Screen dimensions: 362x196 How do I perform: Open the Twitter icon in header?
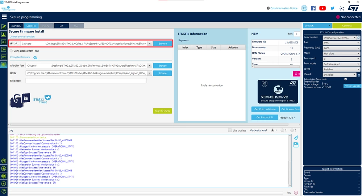click(332, 8)
